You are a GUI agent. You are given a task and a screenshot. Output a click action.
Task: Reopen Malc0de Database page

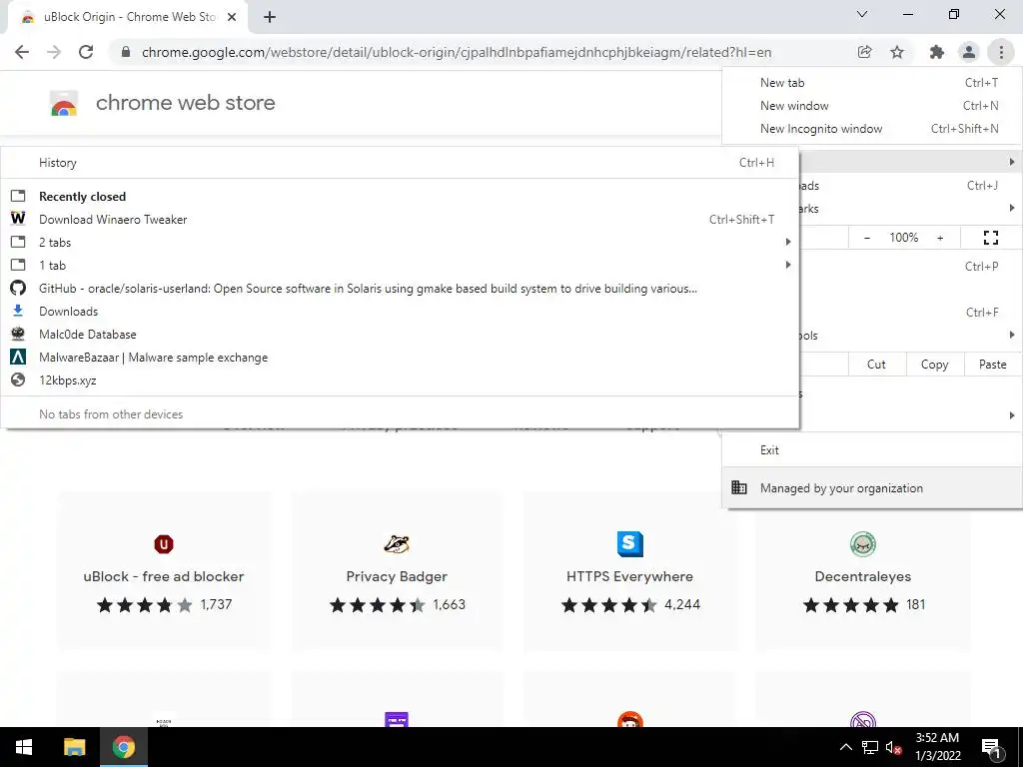tap(400, 334)
